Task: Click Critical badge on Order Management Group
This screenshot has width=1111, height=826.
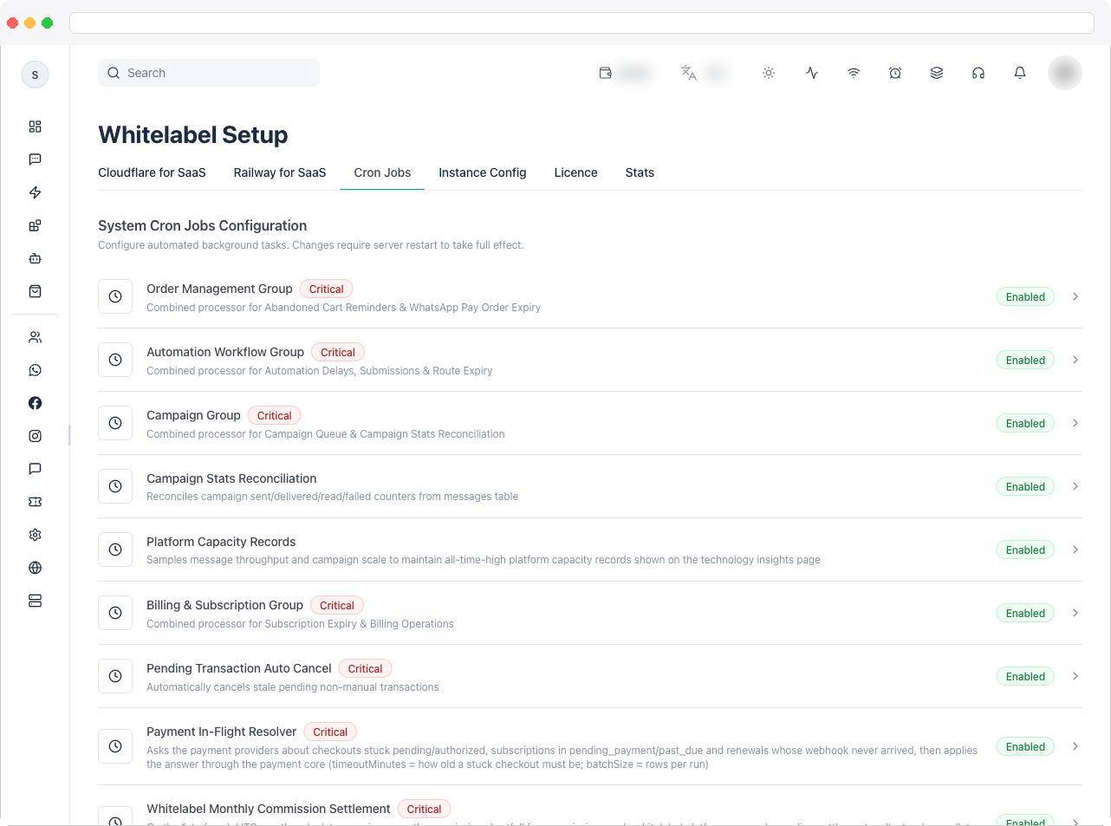Action: tap(327, 289)
